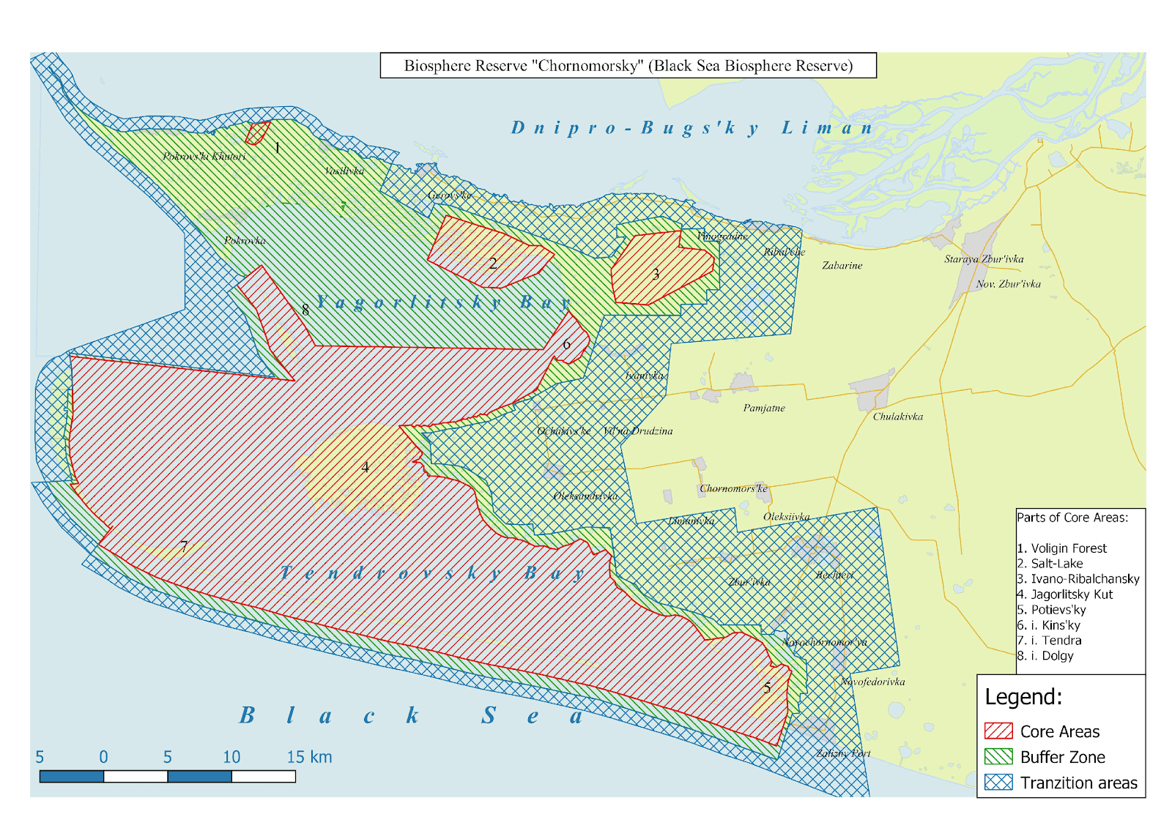Select the Jagorlitsky Kut list entry

[x=1064, y=594]
